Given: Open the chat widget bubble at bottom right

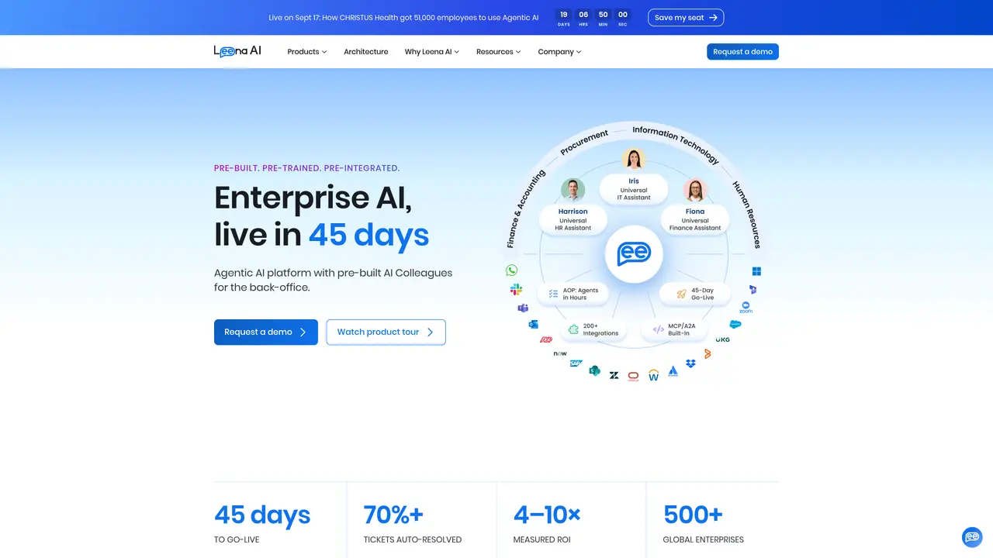Looking at the screenshot, I should point(972,537).
